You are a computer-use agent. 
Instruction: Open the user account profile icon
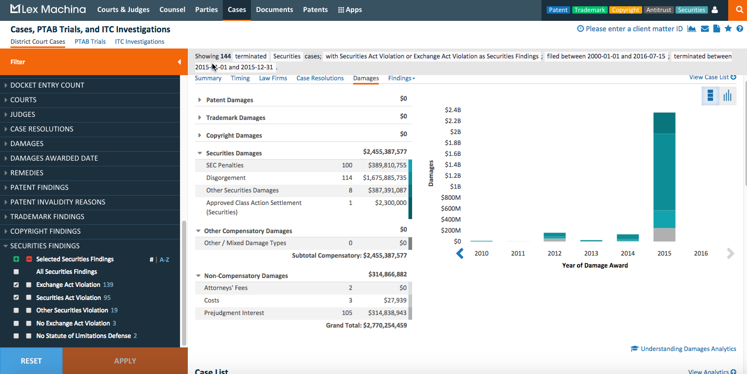(x=715, y=10)
